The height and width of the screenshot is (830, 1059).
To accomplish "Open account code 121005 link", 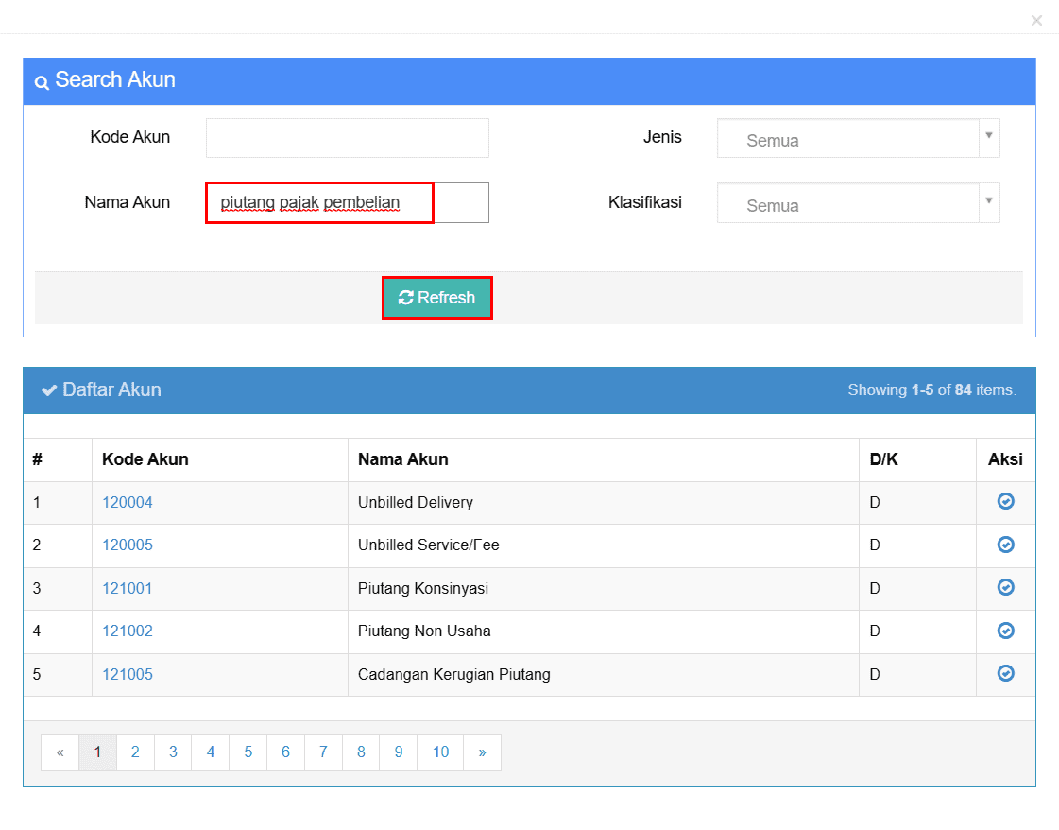I will pyautogui.click(x=128, y=675).
